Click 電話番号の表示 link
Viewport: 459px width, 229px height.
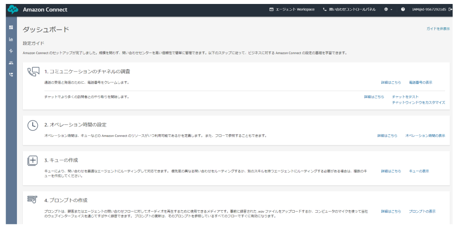pos(420,82)
